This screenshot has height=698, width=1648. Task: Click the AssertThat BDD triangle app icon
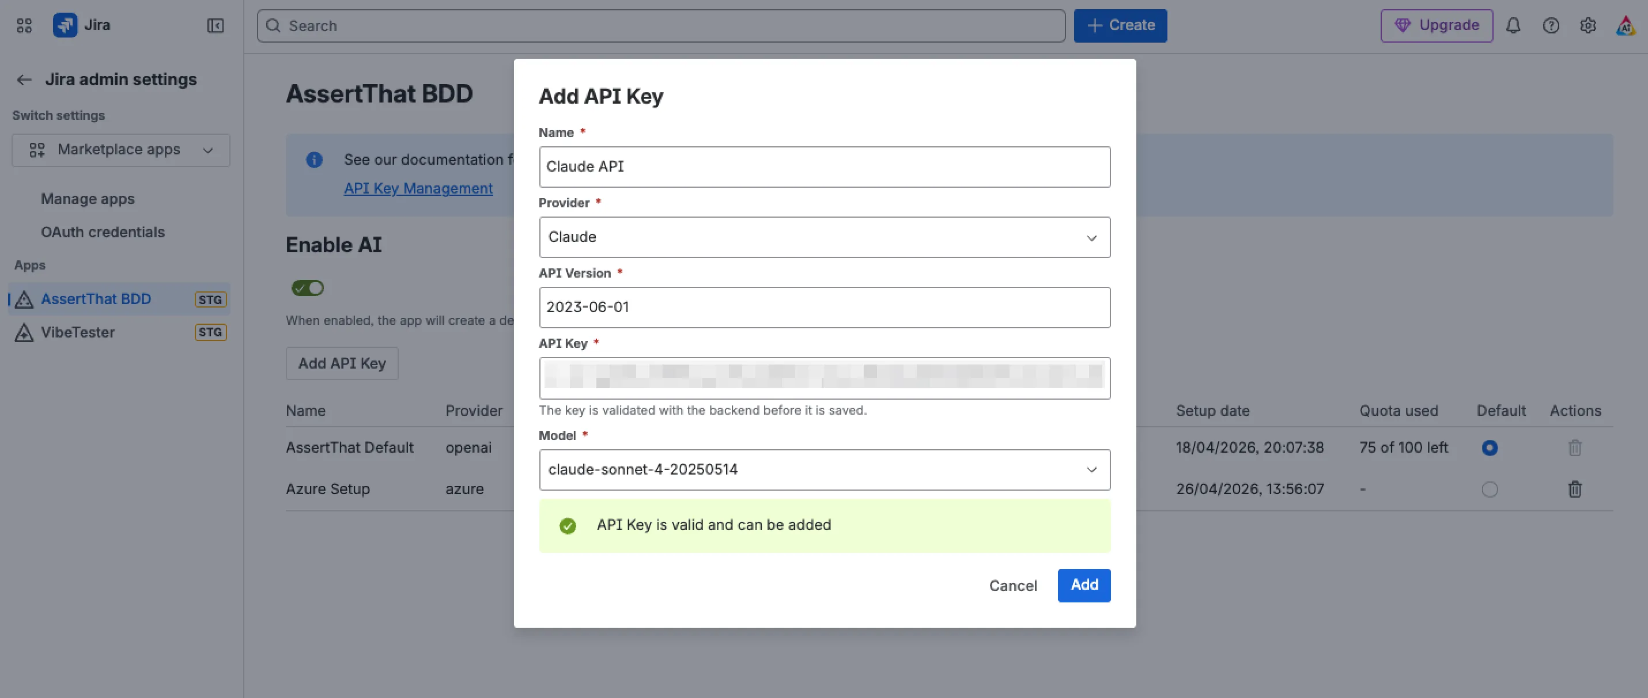coord(24,299)
